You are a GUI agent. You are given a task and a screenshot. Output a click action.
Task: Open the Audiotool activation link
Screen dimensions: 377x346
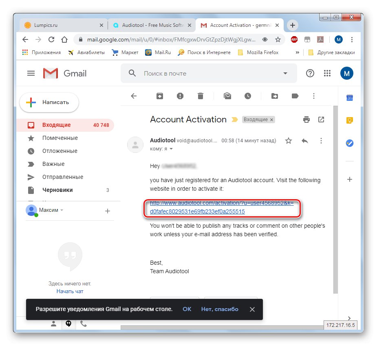click(222, 207)
